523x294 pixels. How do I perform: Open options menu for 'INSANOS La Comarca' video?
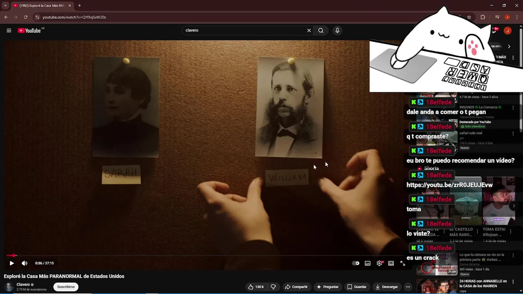[513, 108]
